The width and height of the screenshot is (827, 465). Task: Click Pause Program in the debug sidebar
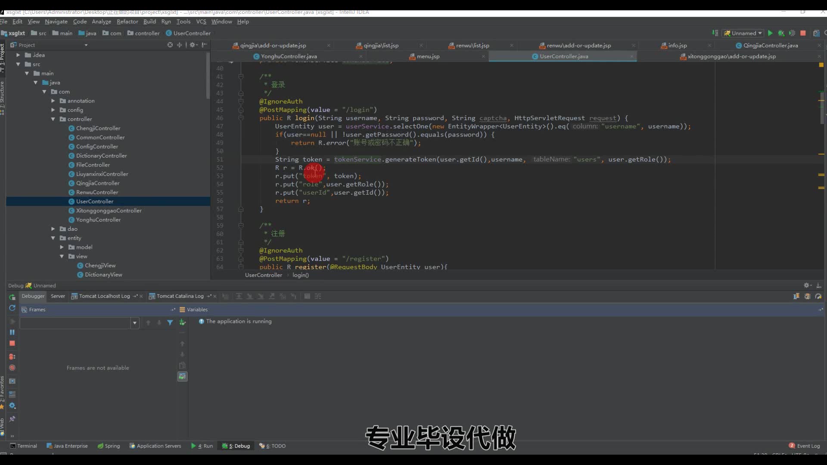pyautogui.click(x=12, y=332)
